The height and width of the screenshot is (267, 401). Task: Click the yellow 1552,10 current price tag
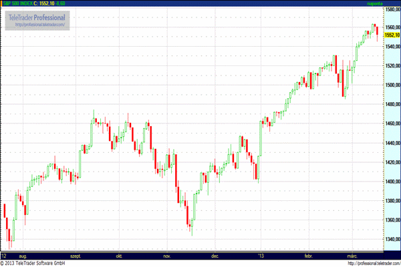tap(392, 34)
